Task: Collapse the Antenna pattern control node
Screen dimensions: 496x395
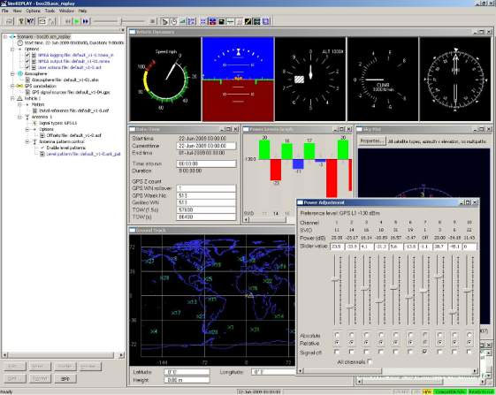Action: (x=27, y=141)
